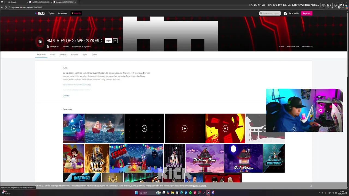Open Steam from the taskbar
Screen dimensions: 349x196
208,193
